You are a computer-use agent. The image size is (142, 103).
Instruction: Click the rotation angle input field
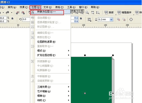[x=26, y=19]
